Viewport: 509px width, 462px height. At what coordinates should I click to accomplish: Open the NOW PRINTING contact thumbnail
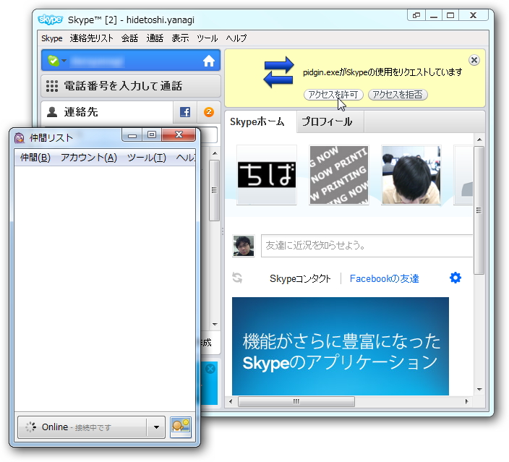[339, 175]
